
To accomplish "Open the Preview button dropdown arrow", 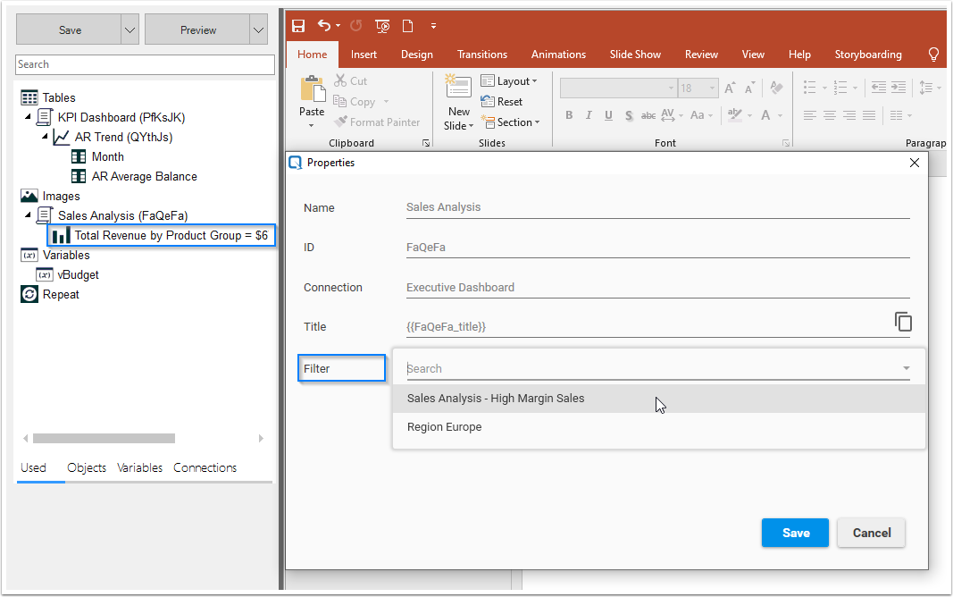I will (258, 29).
